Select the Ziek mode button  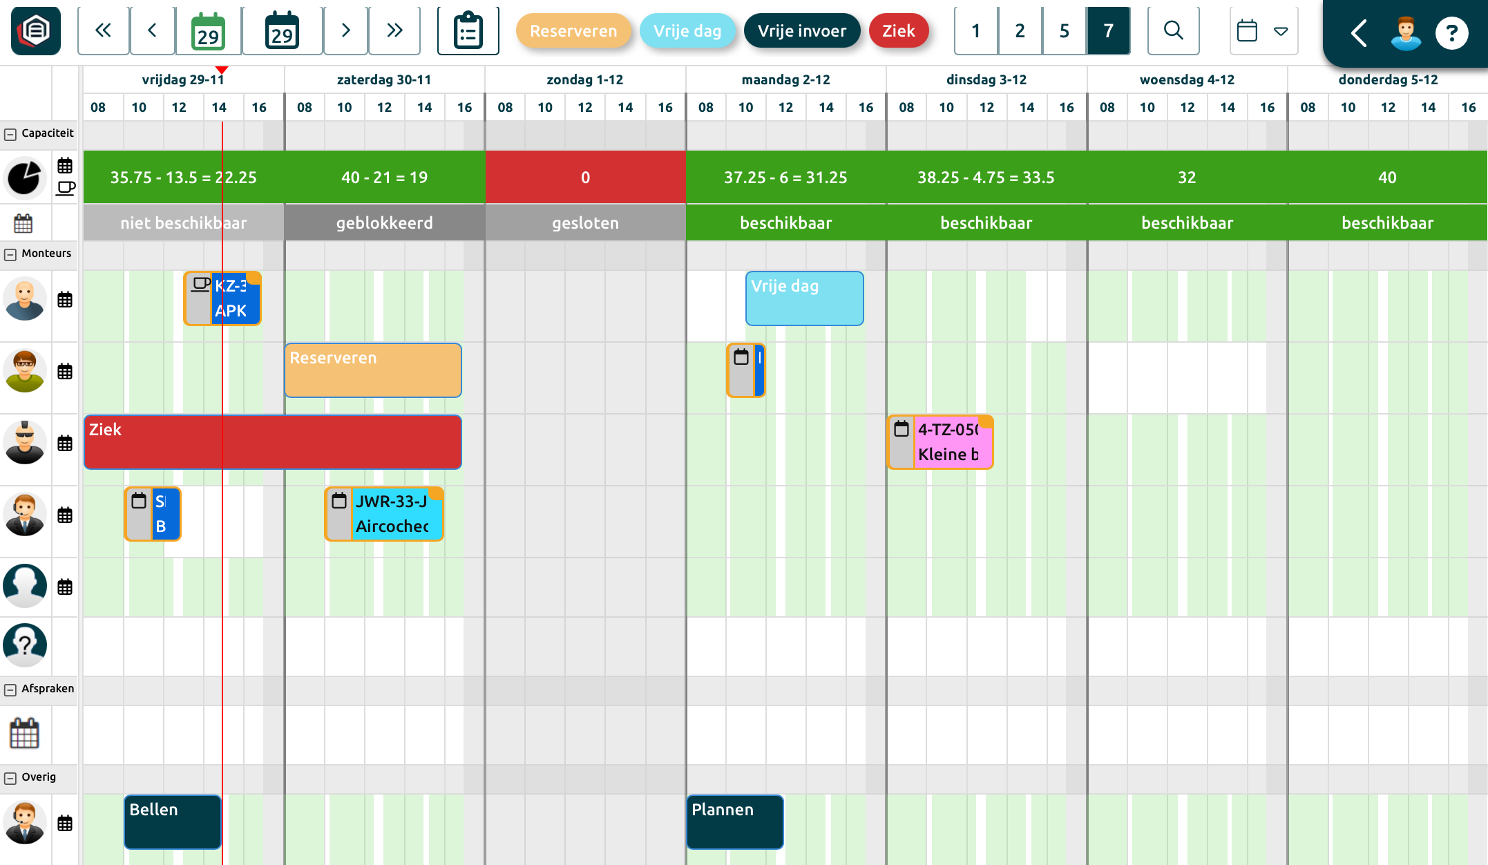[x=898, y=30]
